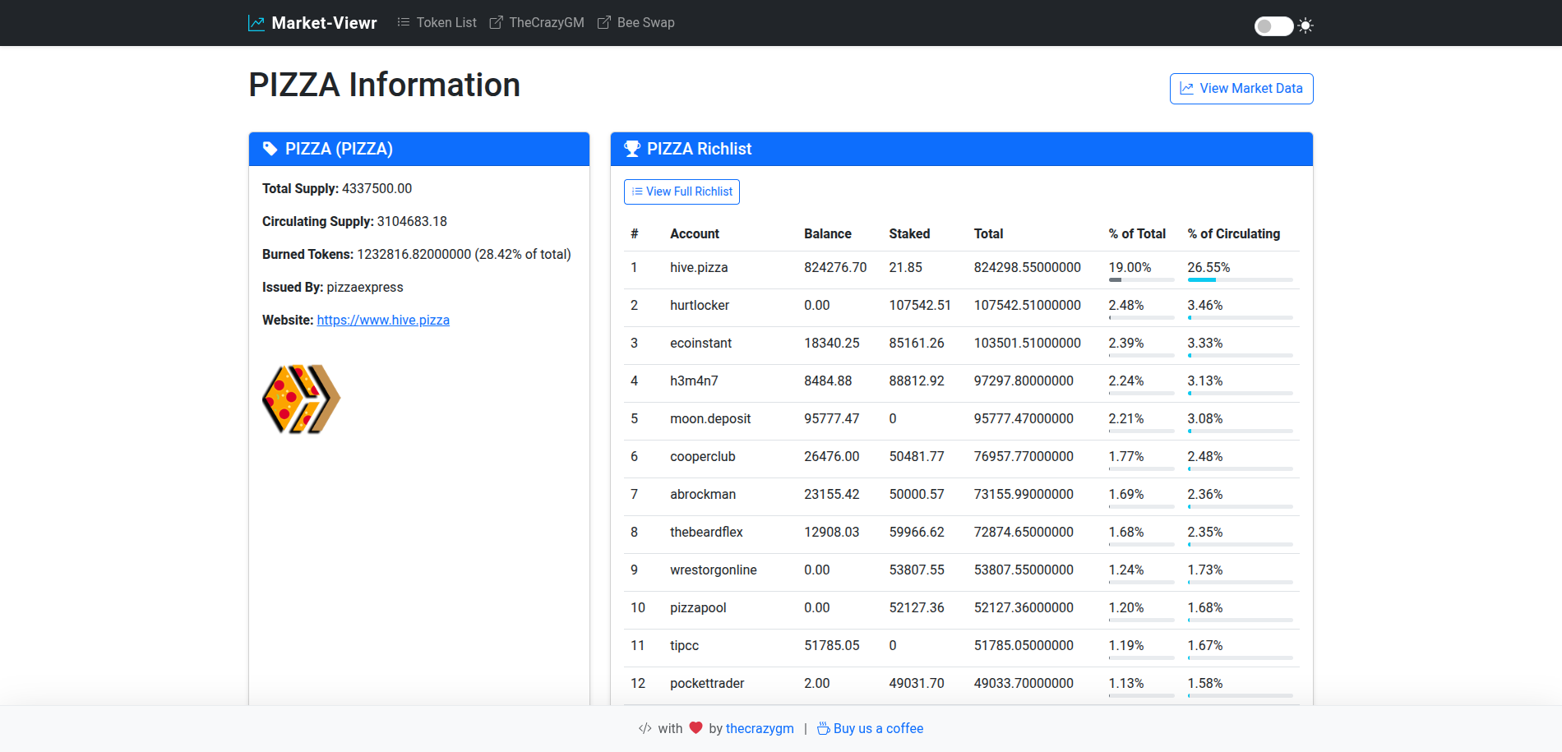Click the PIZZA token logo image
Viewport: 1562px width, 752px height.
[x=301, y=399]
